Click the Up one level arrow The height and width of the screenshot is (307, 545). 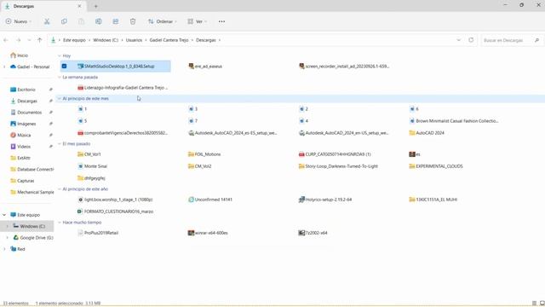coord(40,40)
